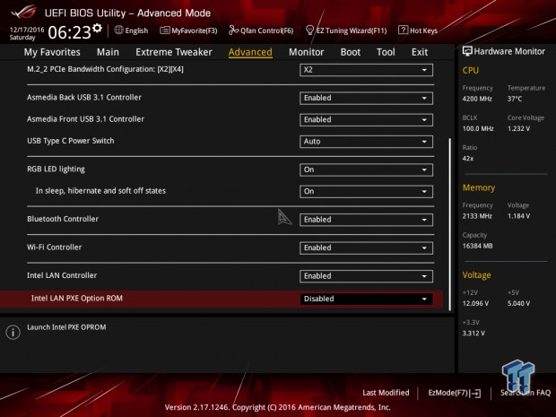The height and width of the screenshot is (417, 556).
Task: Click memory voltage value 1.184 V
Action: click(518, 216)
